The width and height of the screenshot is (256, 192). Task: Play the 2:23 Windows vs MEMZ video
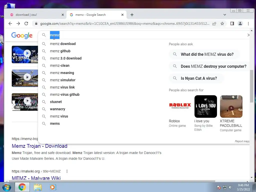(25, 54)
